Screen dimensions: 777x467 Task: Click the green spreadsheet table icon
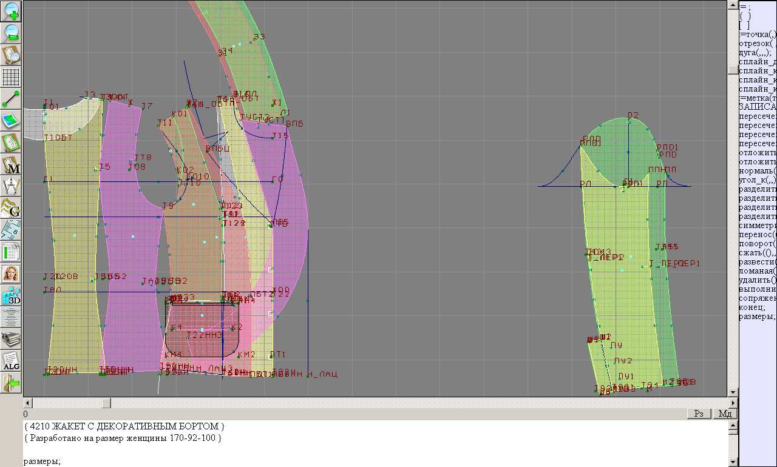(12, 251)
